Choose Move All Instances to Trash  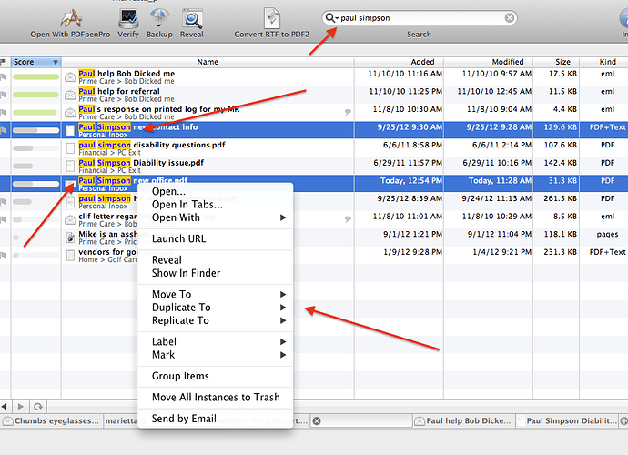216,398
